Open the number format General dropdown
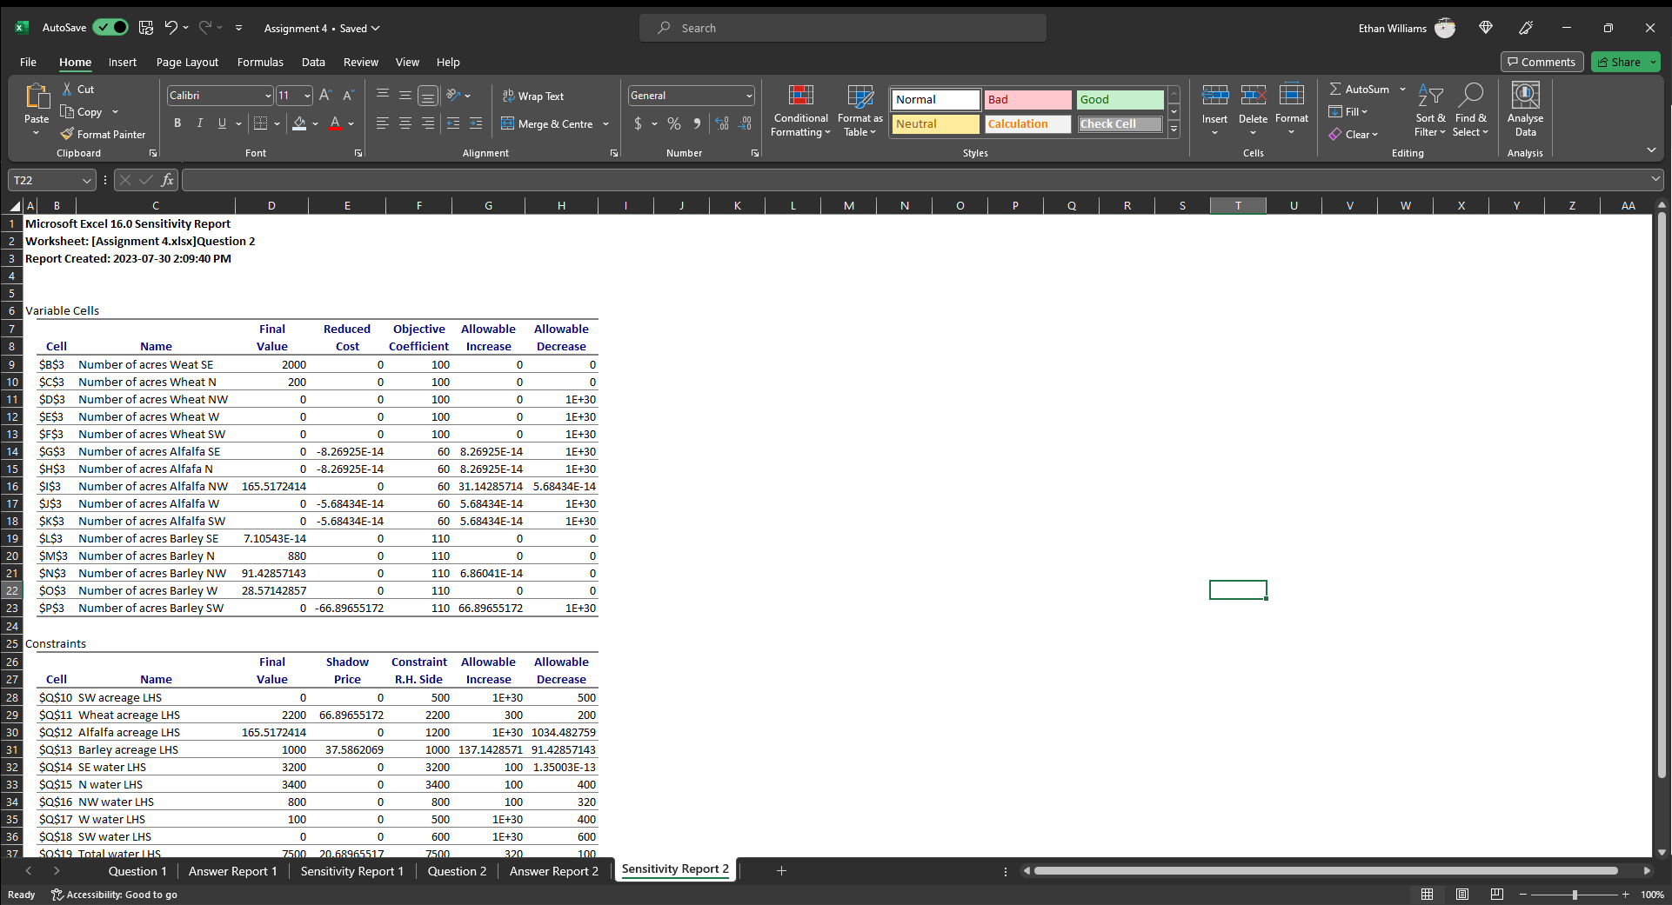Screen dimensions: 1672x905 pyautogui.click(x=749, y=96)
